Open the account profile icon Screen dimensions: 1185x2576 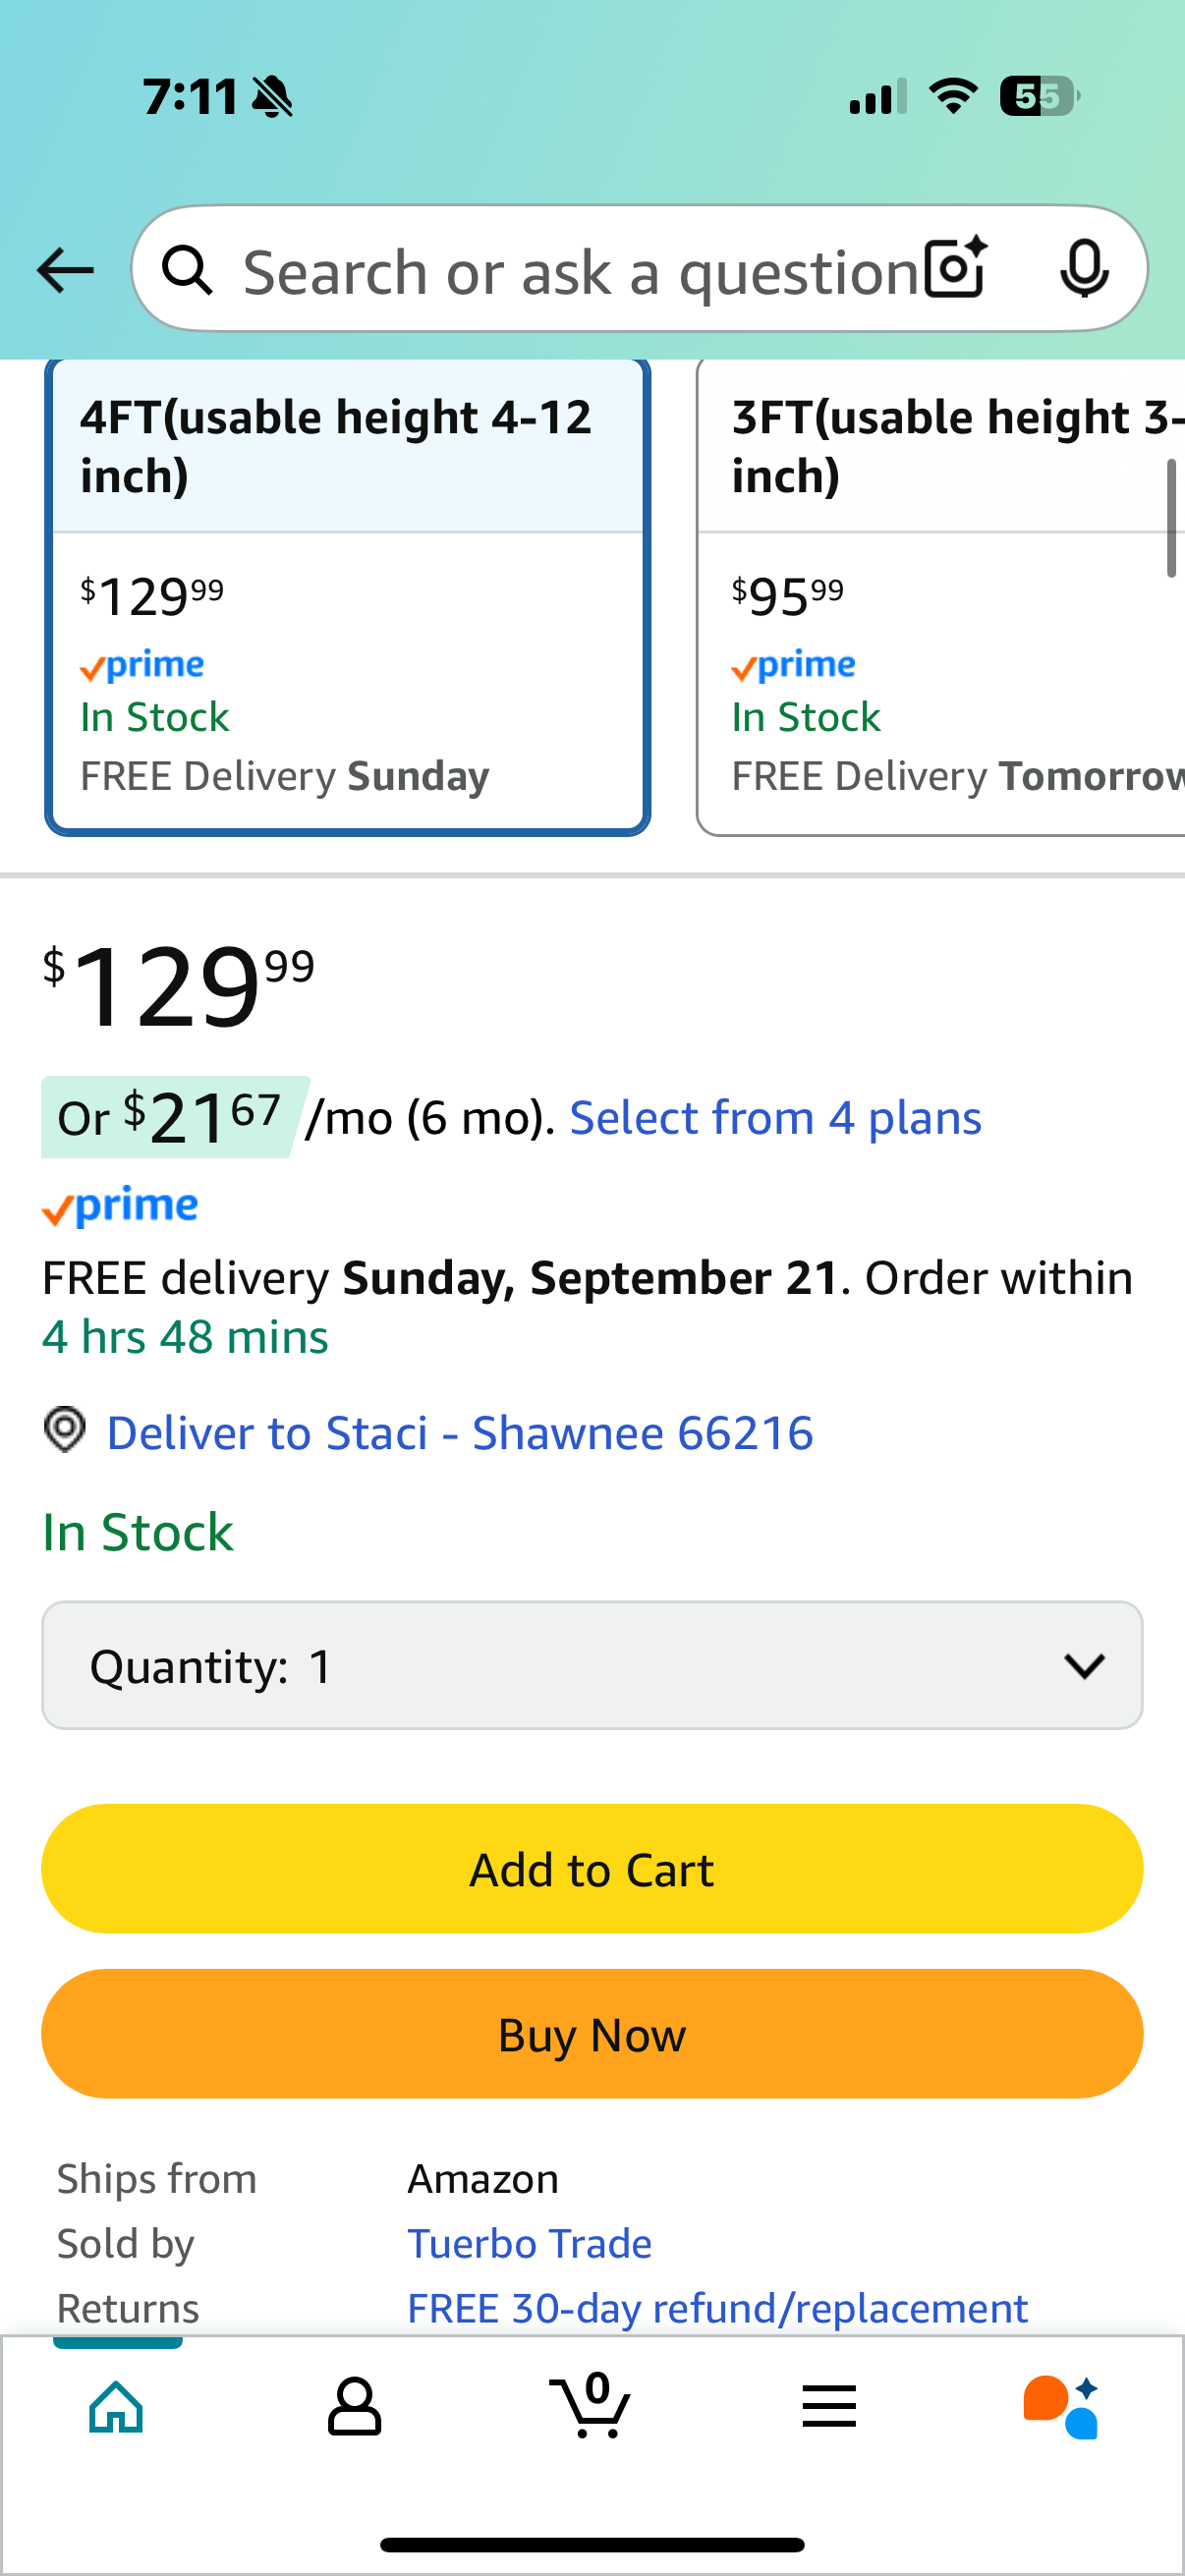354,2406
